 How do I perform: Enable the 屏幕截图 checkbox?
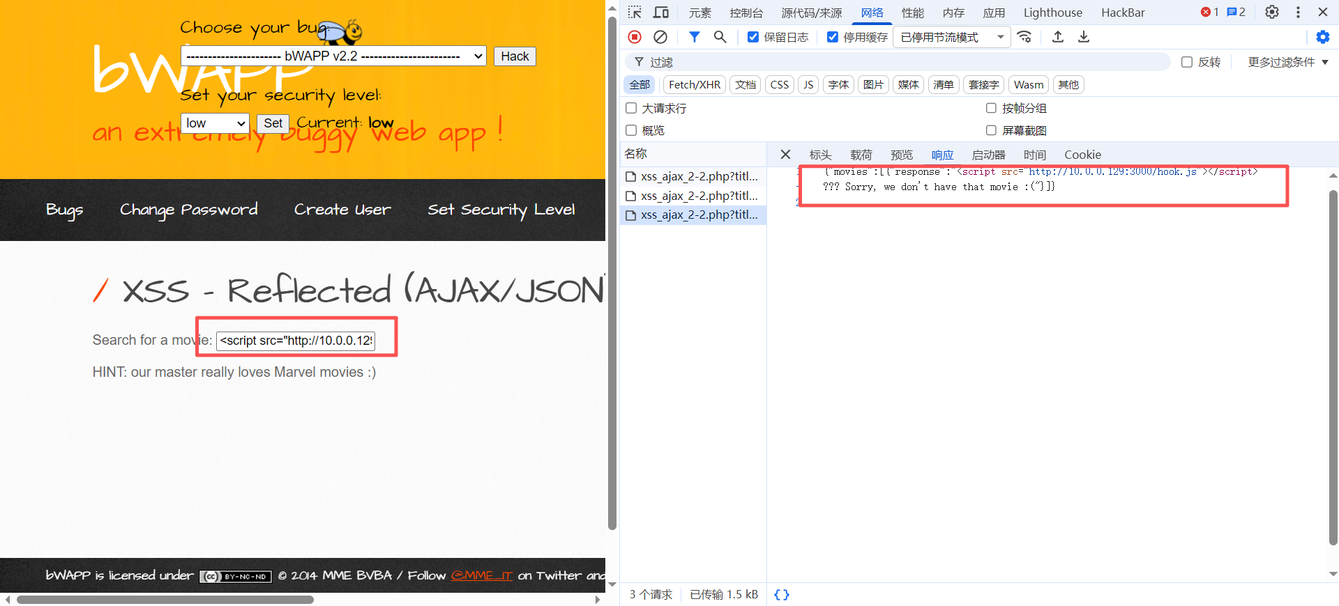pyautogui.click(x=991, y=130)
